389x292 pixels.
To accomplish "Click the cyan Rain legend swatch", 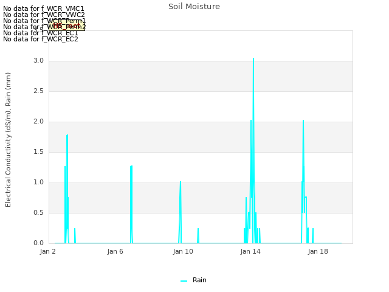I will tap(184, 281).
